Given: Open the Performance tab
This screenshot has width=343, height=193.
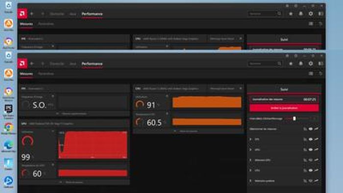Looking at the screenshot, I should [92, 64].
